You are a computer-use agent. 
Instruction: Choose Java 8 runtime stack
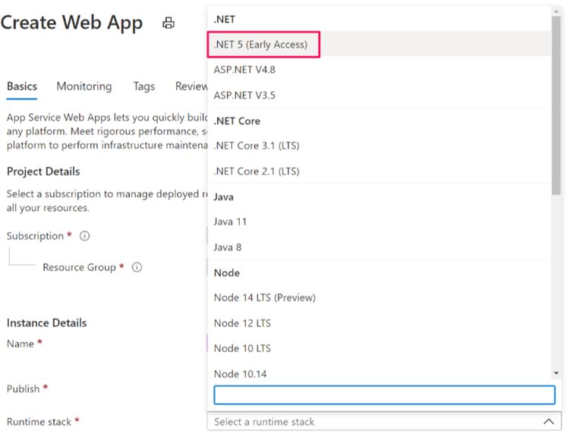228,247
